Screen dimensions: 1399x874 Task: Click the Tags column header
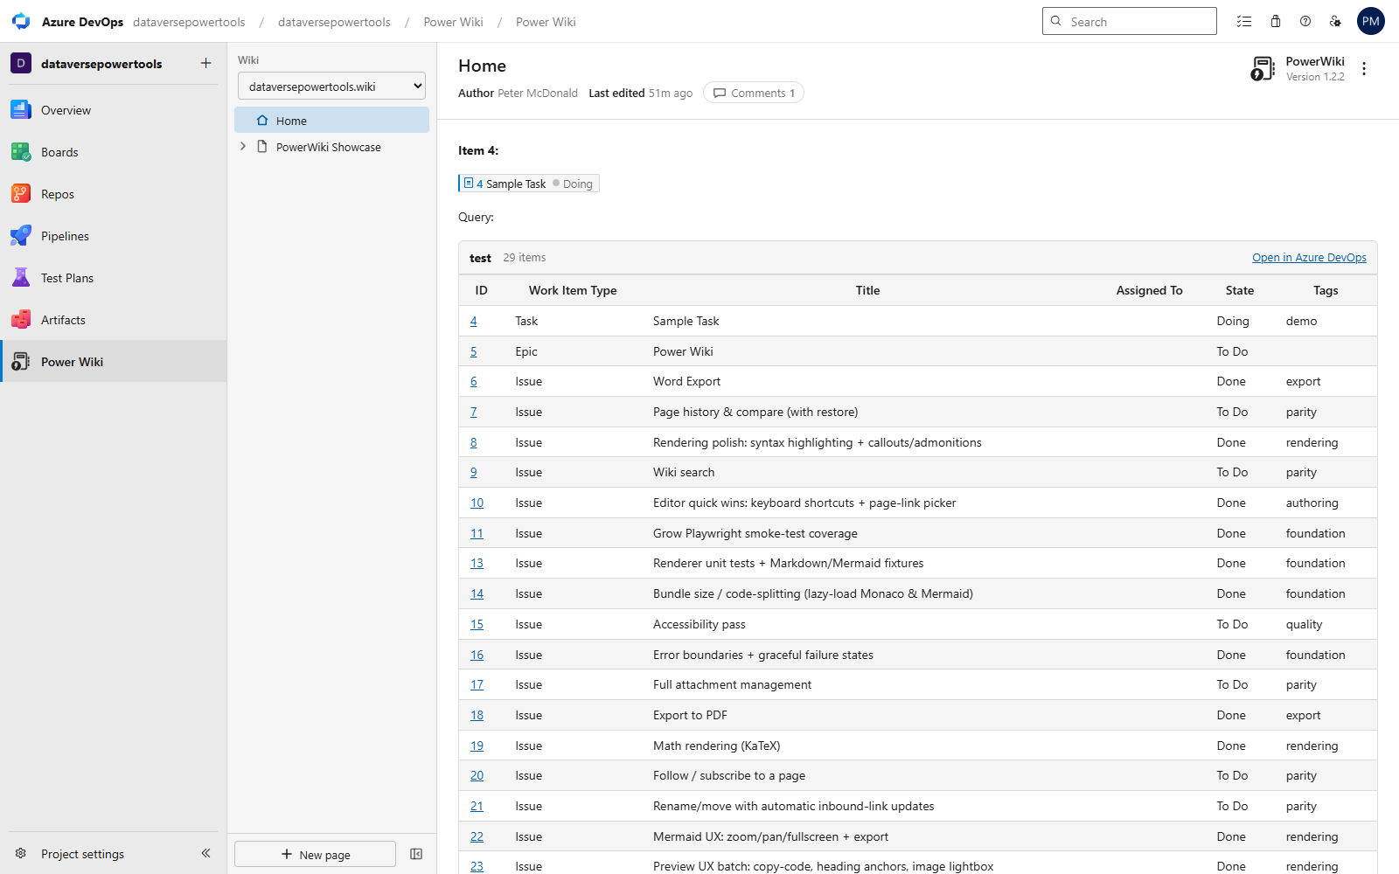[x=1326, y=290]
